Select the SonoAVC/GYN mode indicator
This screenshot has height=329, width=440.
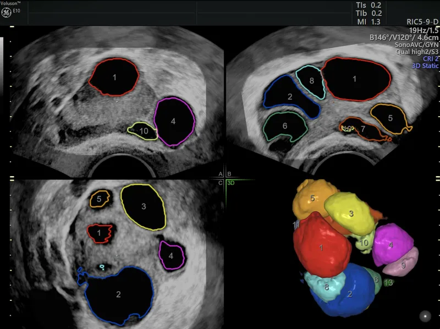coord(417,45)
